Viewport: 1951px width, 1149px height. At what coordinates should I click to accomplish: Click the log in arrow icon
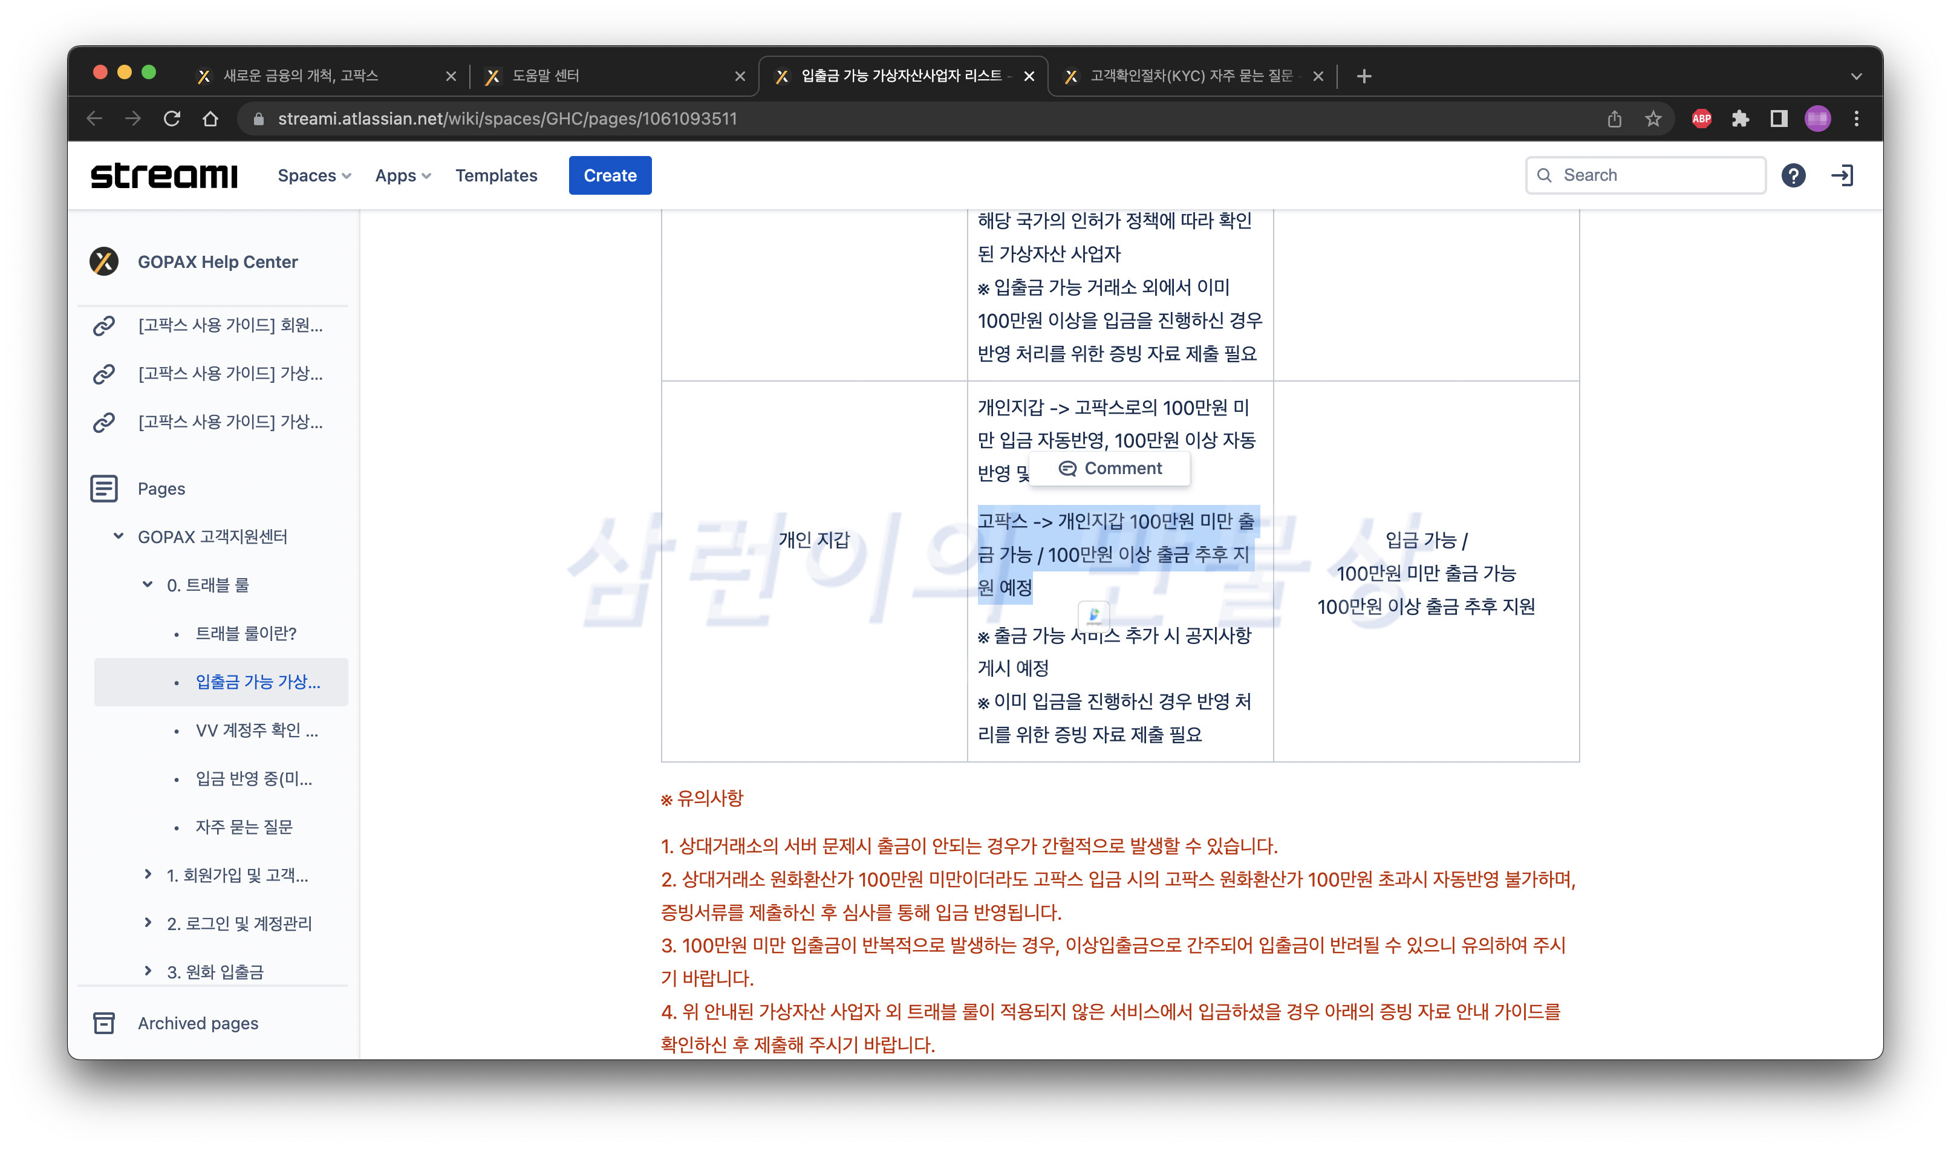coord(1842,176)
